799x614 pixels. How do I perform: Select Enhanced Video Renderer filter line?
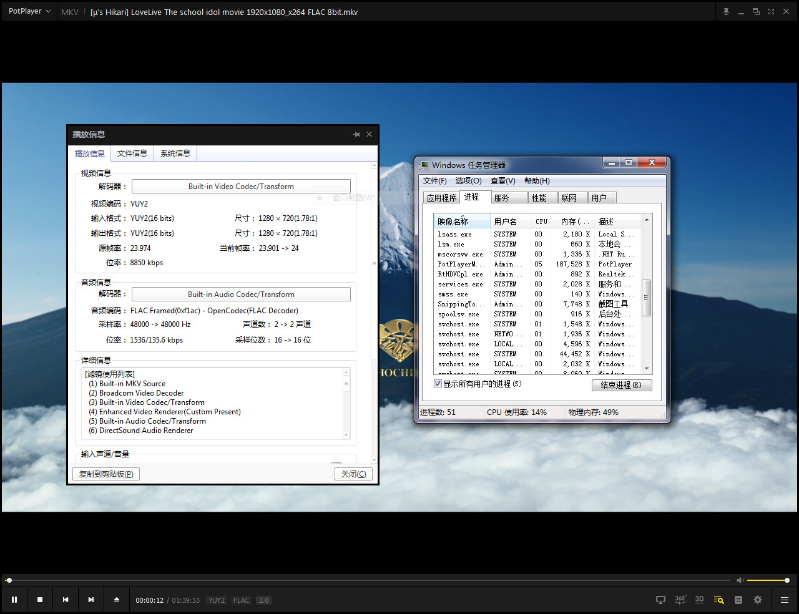[165, 412]
